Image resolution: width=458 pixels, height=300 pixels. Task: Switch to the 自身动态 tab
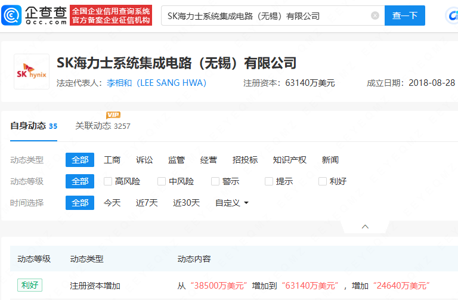click(33, 126)
